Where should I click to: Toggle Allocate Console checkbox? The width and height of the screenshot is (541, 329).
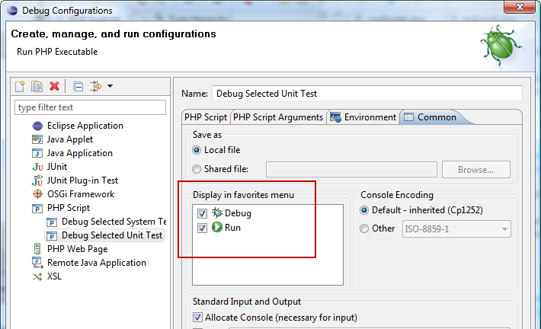[x=198, y=317]
